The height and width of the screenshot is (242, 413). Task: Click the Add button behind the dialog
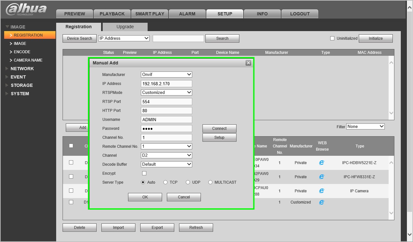click(77, 128)
